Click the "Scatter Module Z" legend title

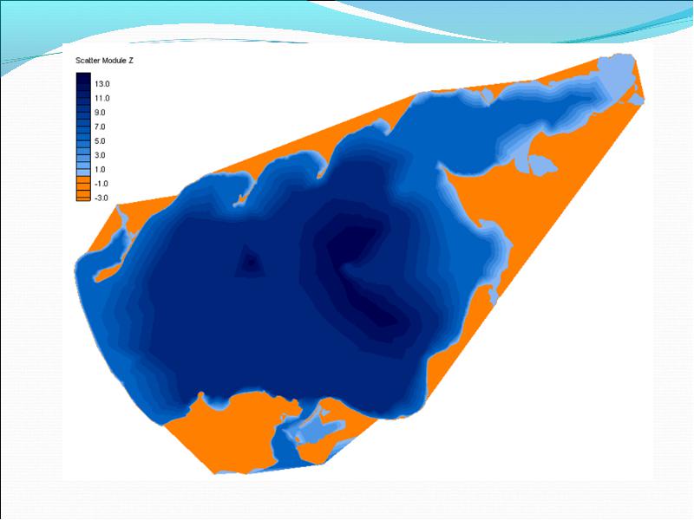104,61
